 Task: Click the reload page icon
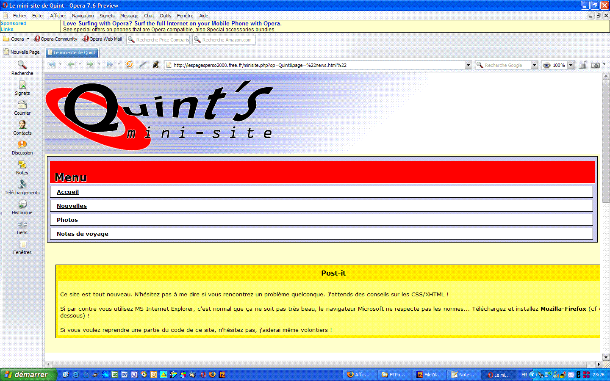[130, 65]
